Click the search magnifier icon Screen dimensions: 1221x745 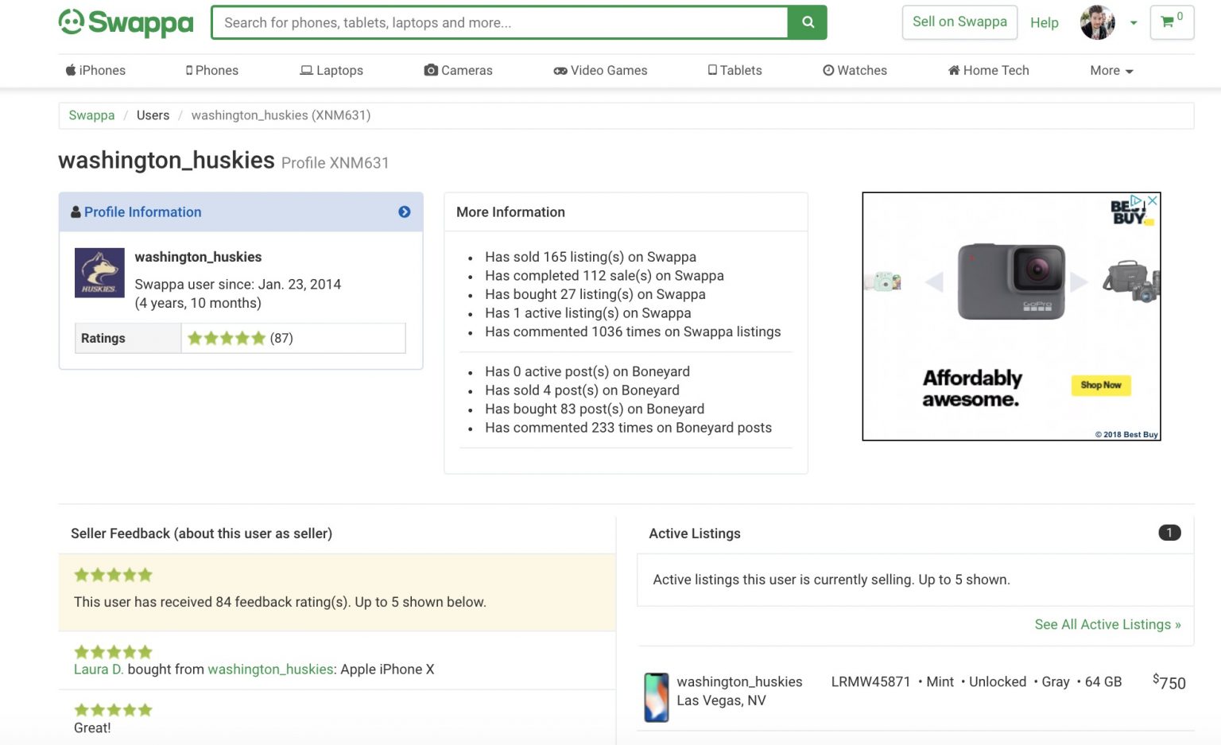pyautogui.click(x=806, y=23)
